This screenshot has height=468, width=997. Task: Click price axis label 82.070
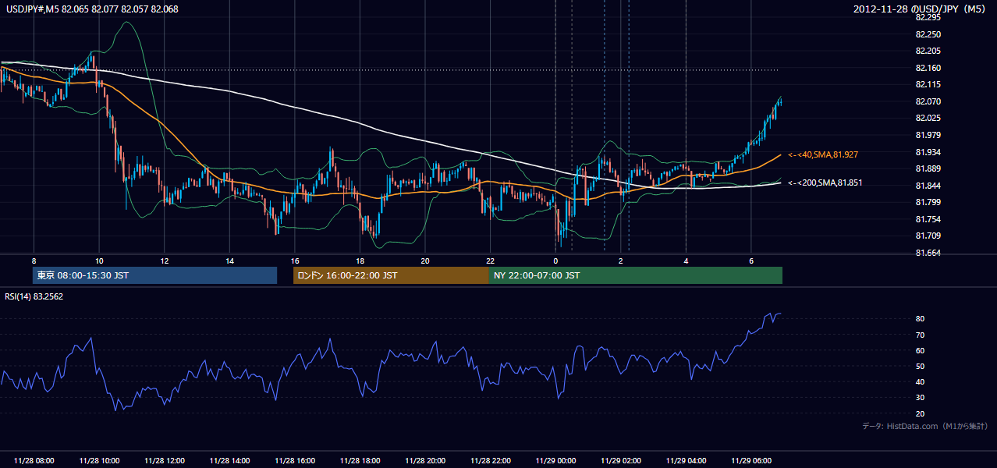(927, 101)
